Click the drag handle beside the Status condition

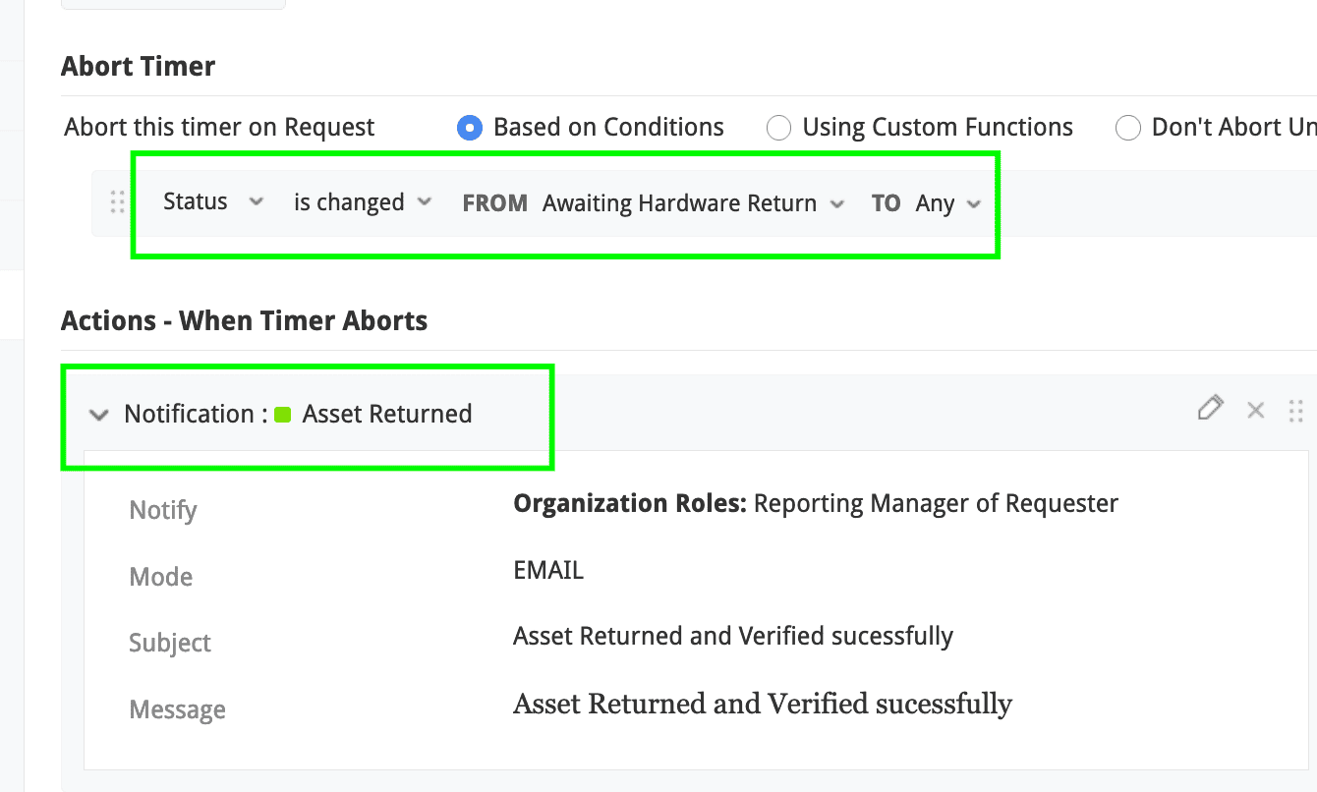tap(117, 202)
